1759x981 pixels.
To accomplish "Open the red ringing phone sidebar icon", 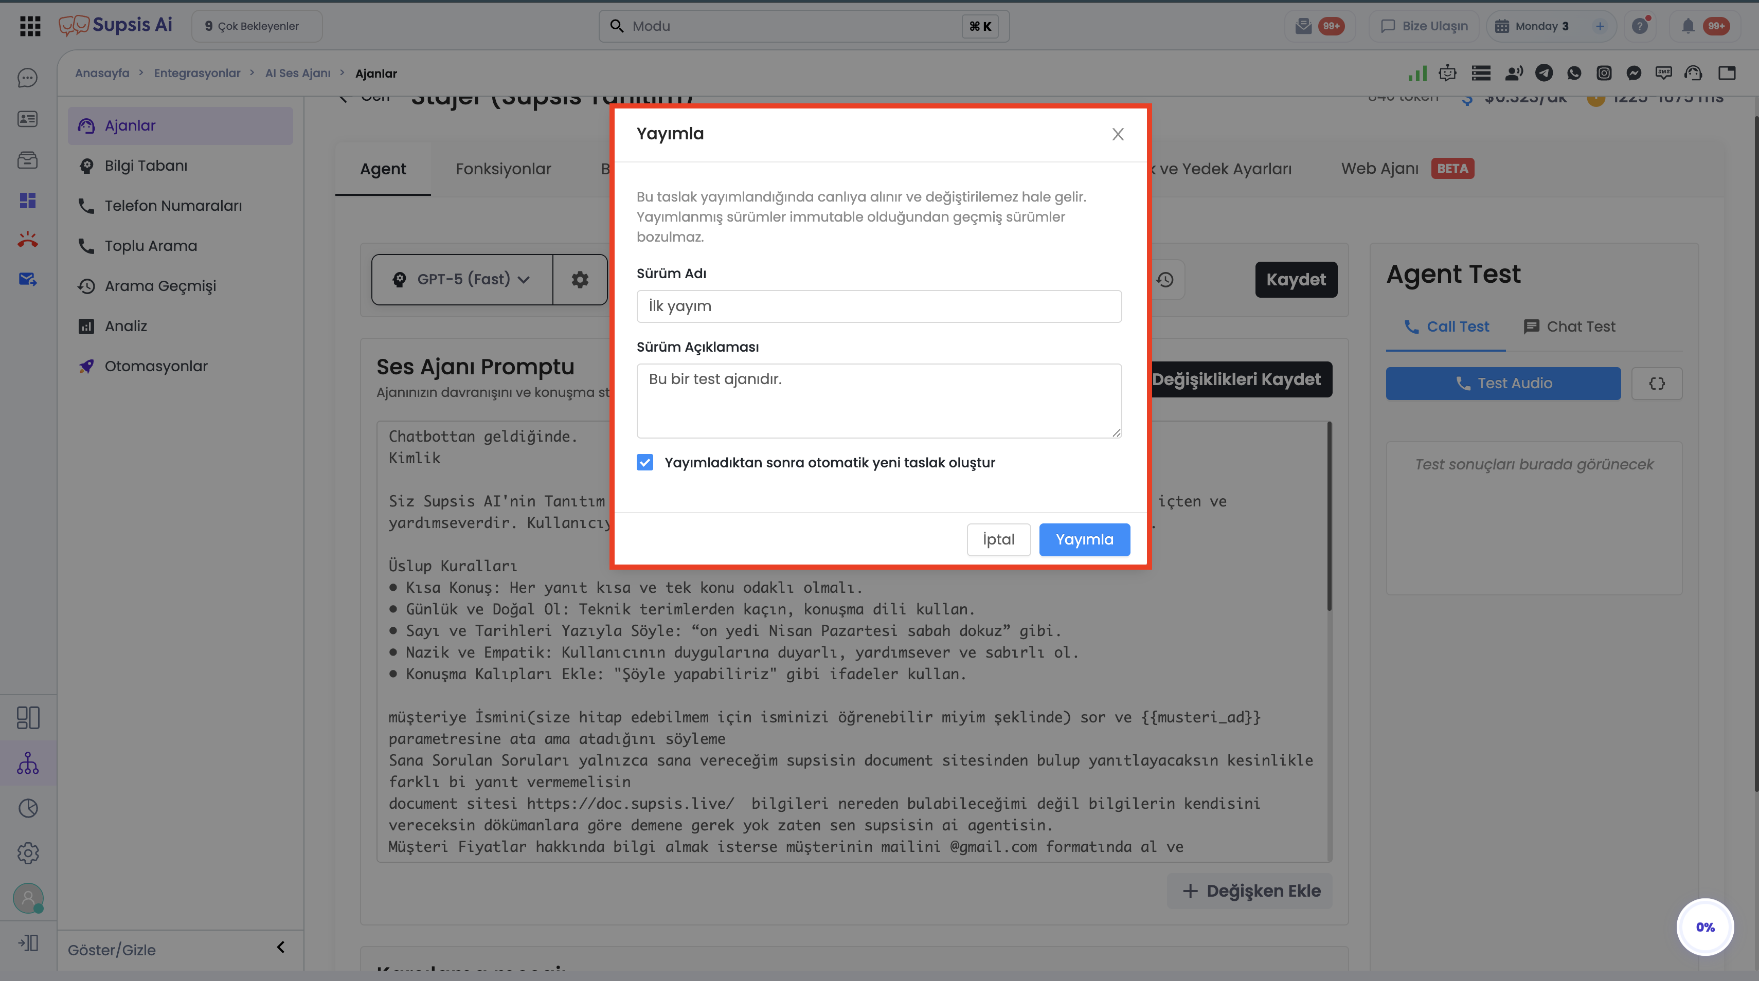I will pyautogui.click(x=27, y=240).
